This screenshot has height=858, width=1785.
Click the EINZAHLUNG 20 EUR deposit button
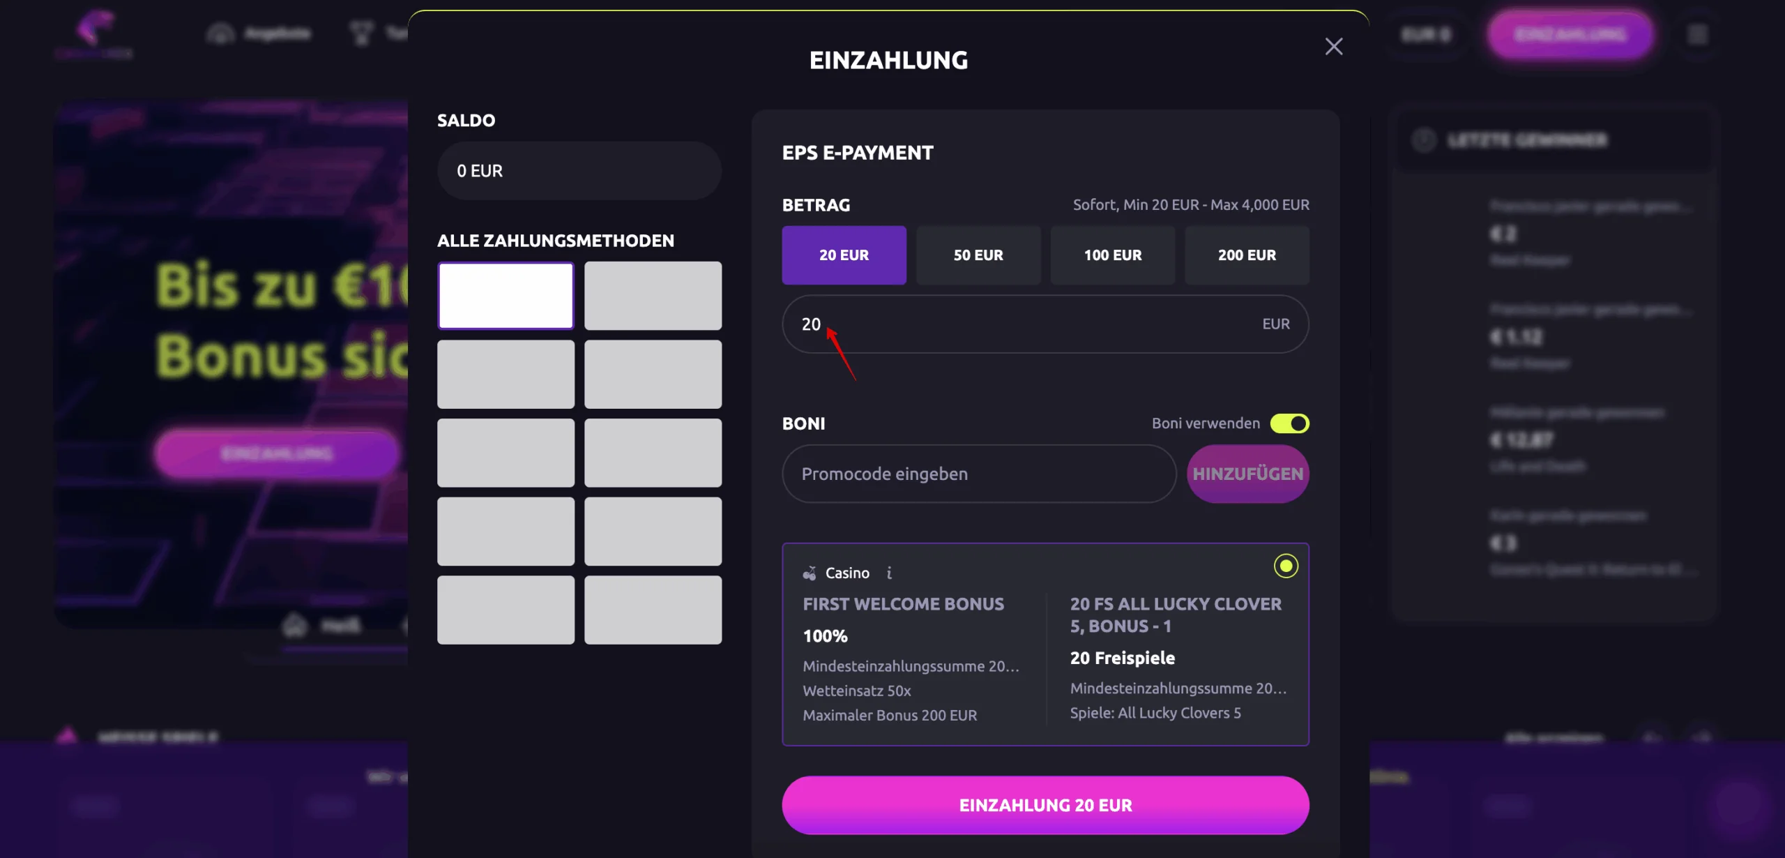(1045, 804)
